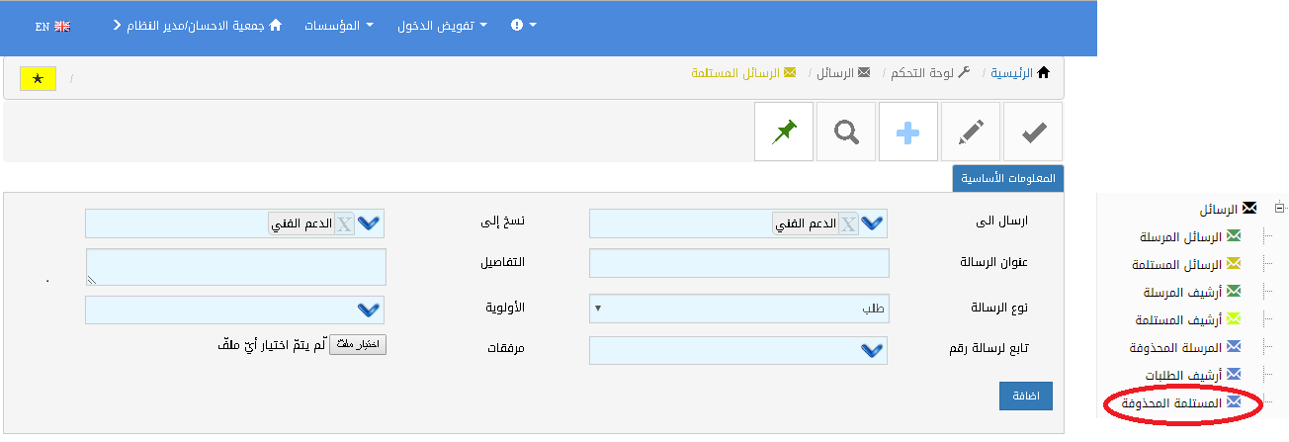1289x442 pixels.
Task: Collapse the الرسائل tree node
Action: [1279, 208]
